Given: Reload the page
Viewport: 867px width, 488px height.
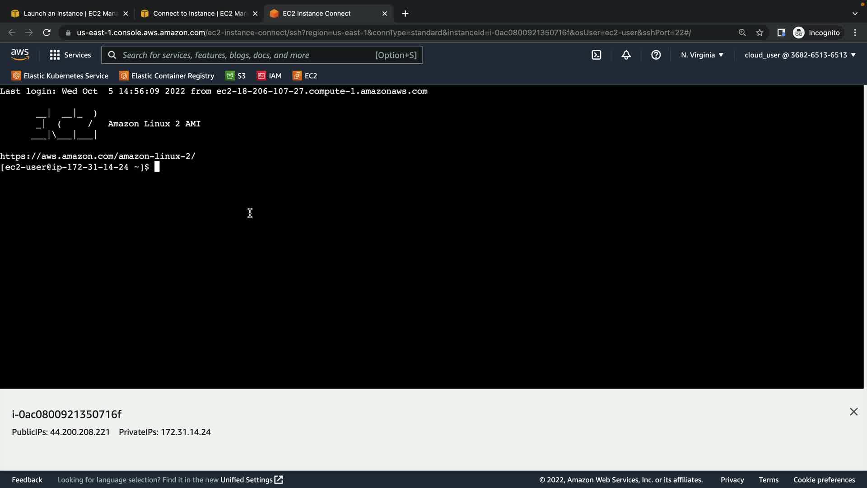Looking at the screenshot, I should pos(47,33).
